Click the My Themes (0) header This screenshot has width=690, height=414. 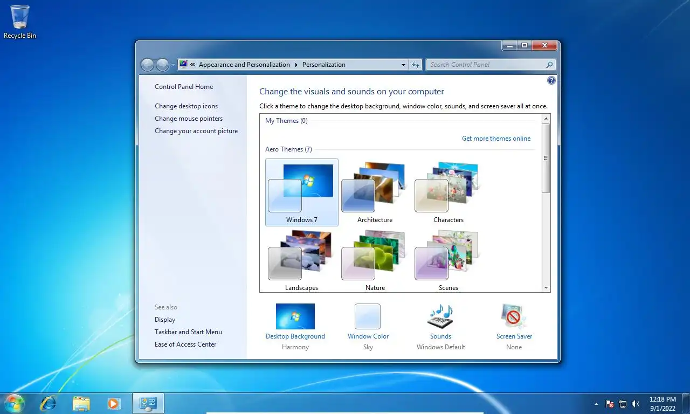pyautogui.click(x=286, y=121)
